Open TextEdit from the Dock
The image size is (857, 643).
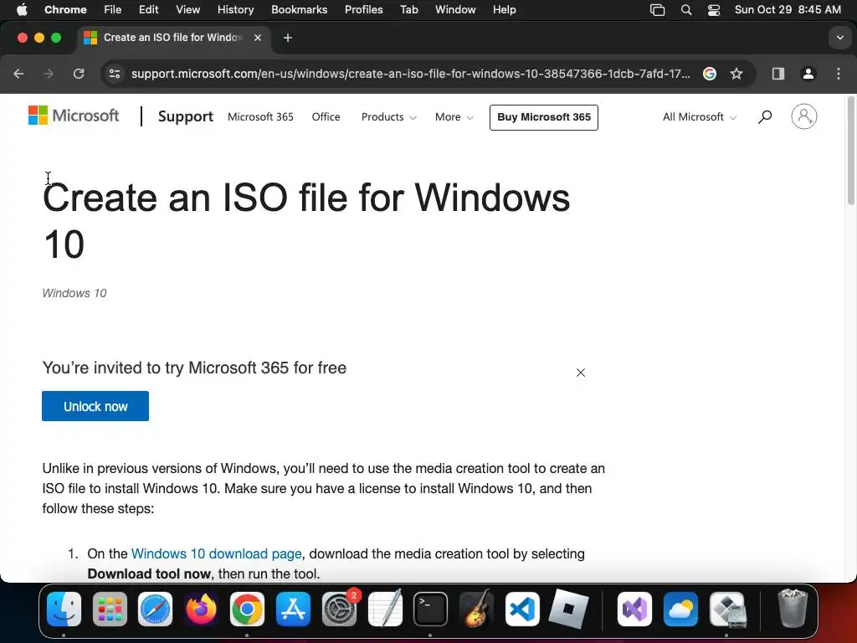(x=385, y=610)
